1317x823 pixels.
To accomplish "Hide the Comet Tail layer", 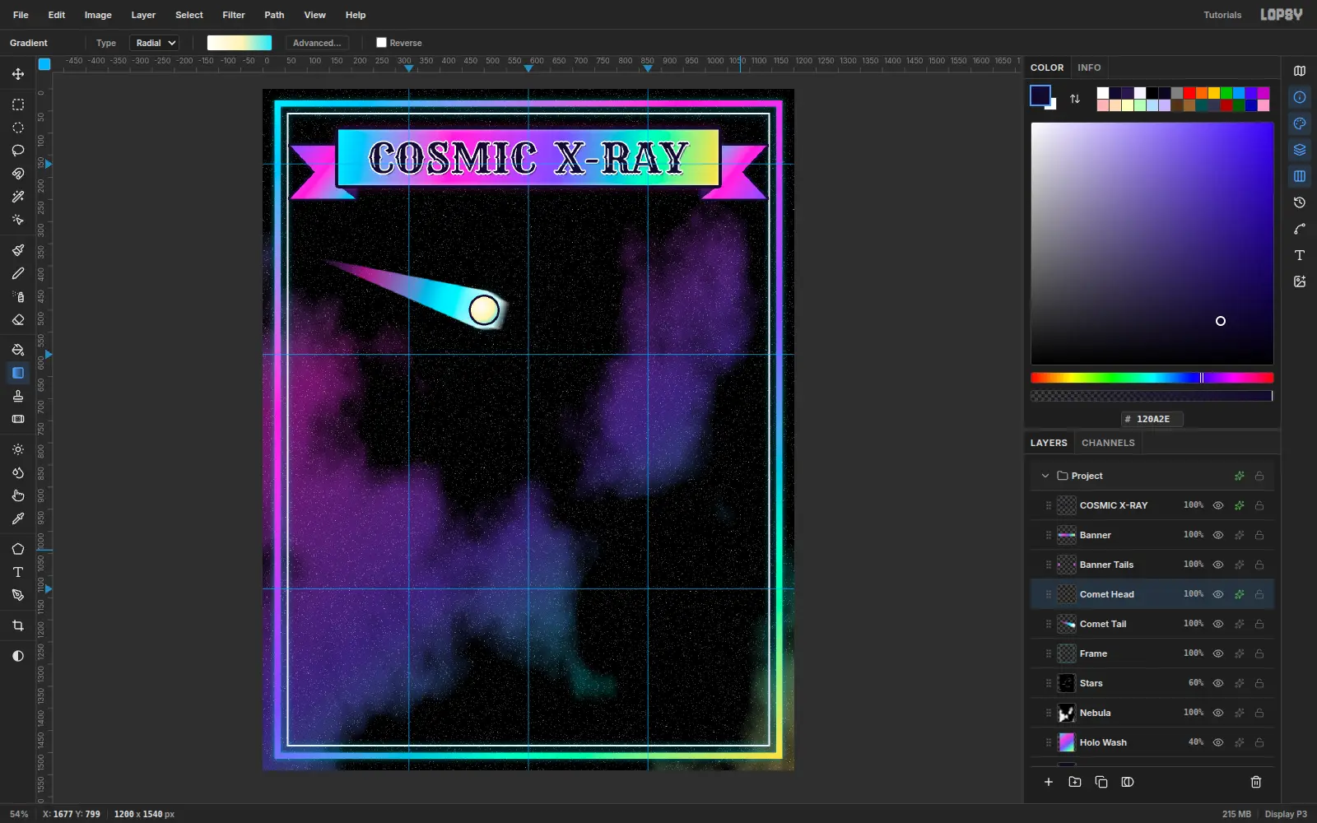I will click(x=1218, y=624).
